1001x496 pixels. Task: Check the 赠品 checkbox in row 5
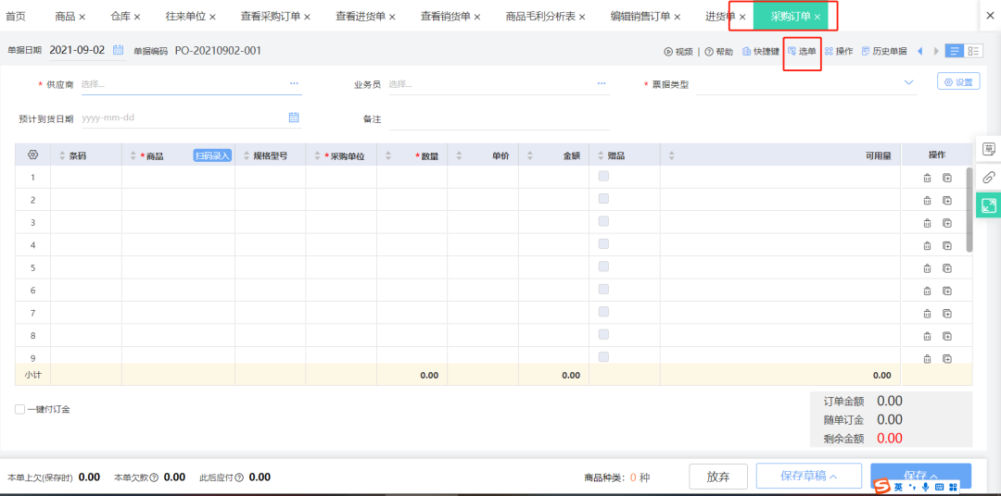603,267
